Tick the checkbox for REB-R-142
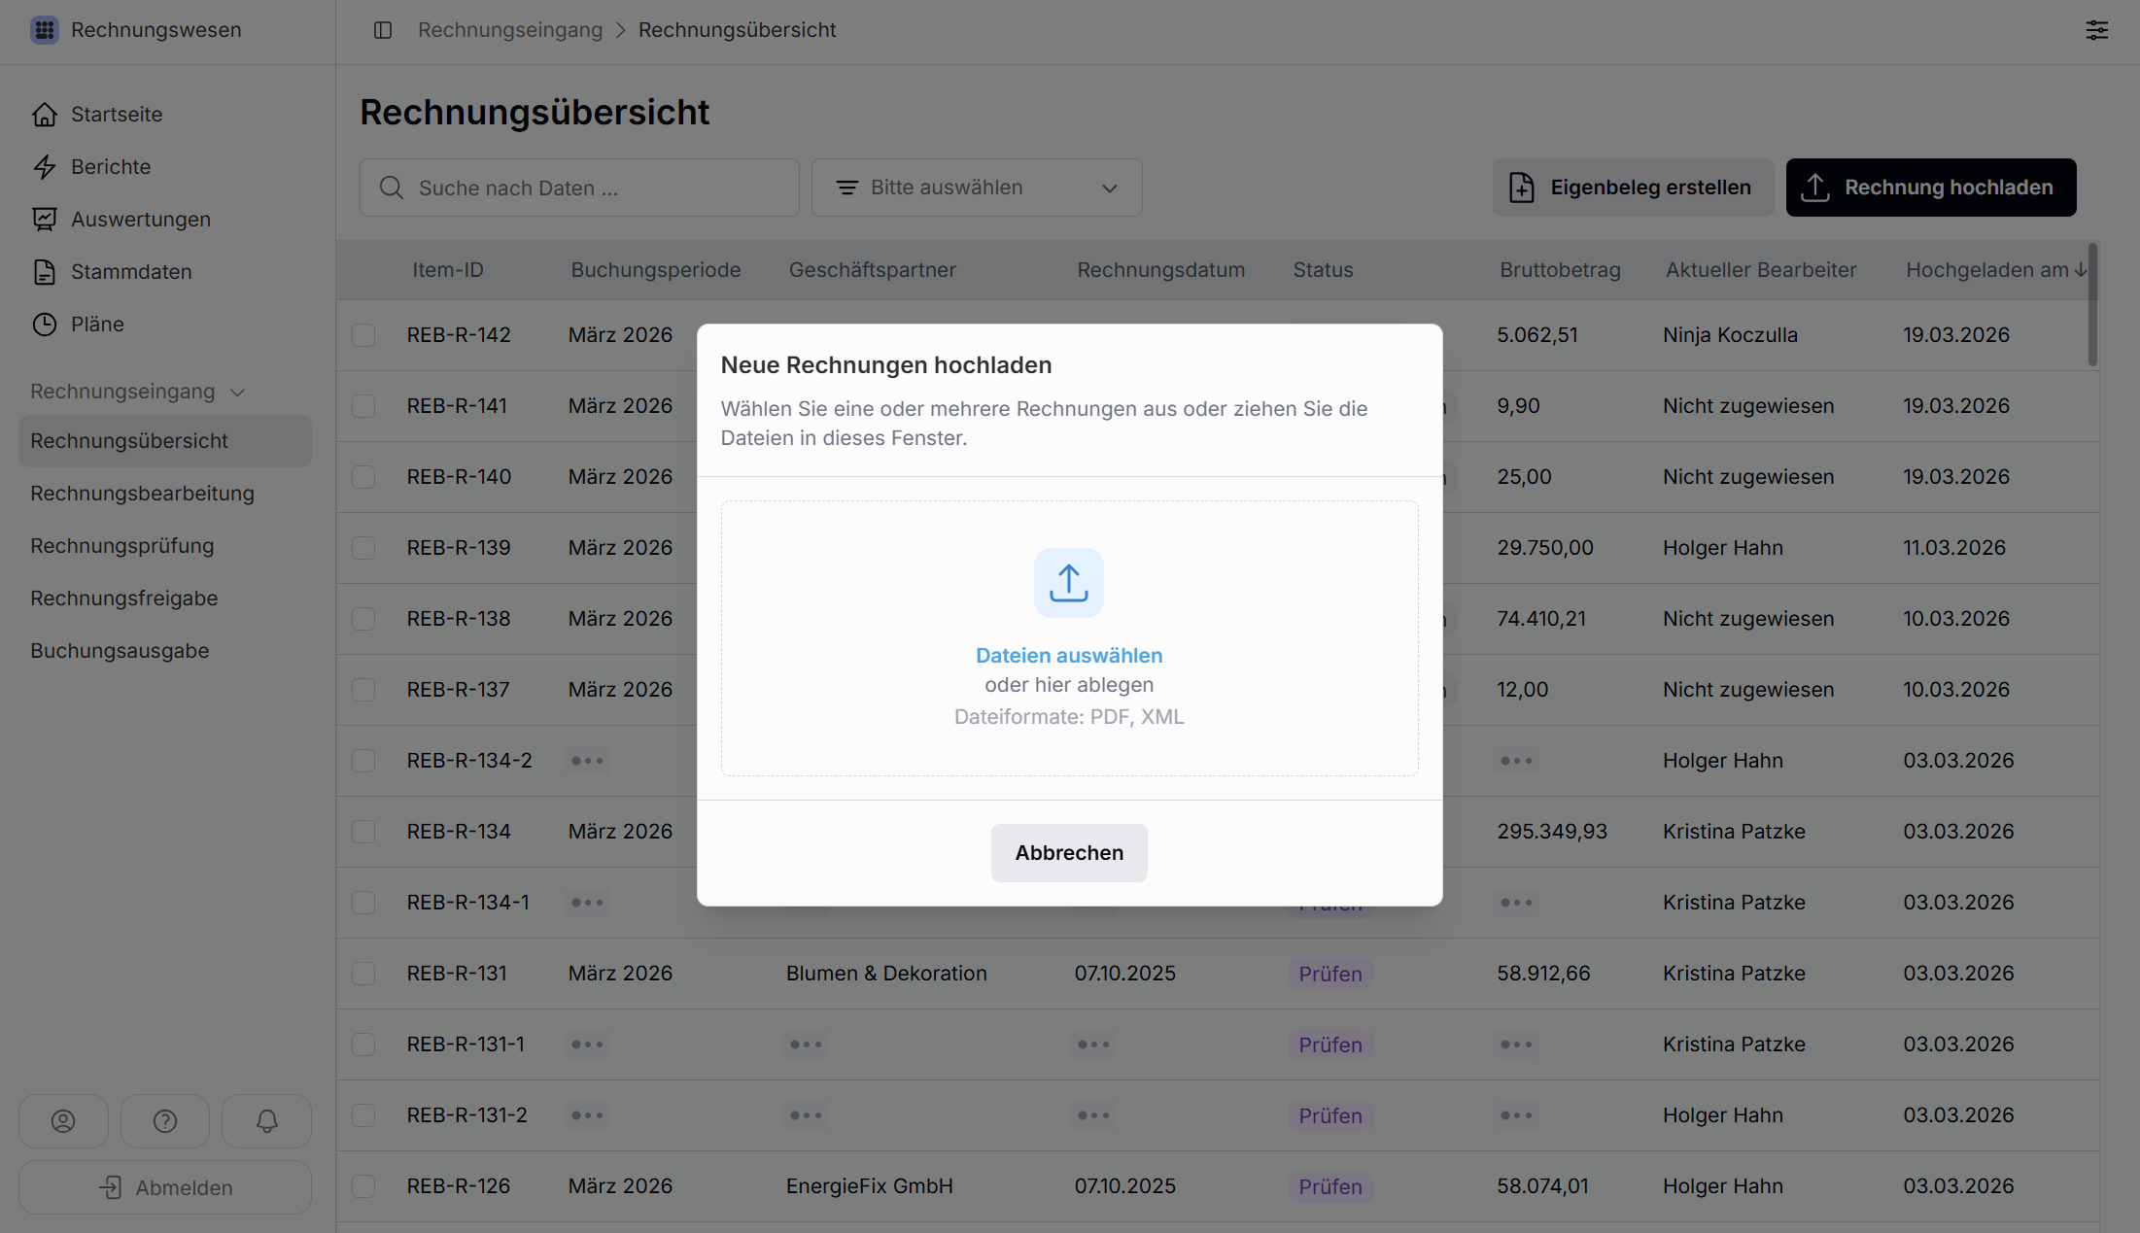Image resolution: width=2140 pixels, height=1233 pixels. (x=363, y=335)
